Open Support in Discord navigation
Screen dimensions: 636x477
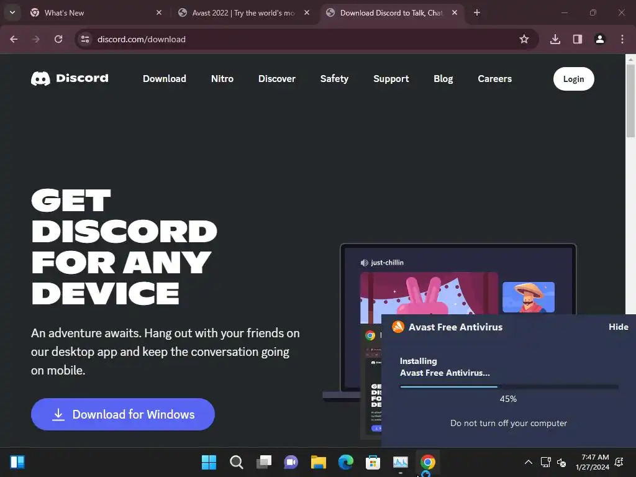pyautogui.click(x=391, y=79)
